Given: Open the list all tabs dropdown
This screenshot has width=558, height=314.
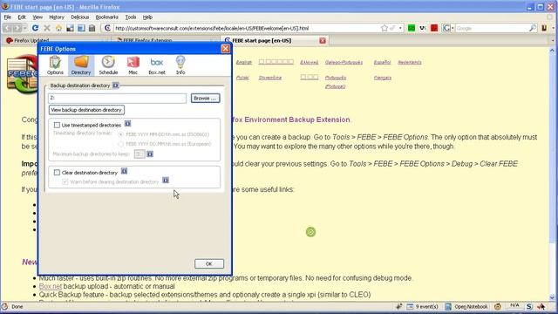Looking at the screenshot, I should click(x=553, y=41).
